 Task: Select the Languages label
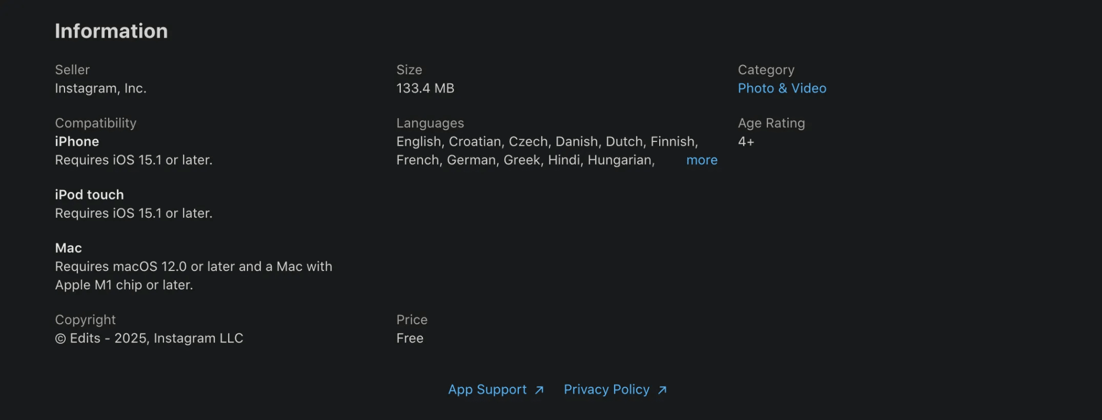(x=429, y=123)
